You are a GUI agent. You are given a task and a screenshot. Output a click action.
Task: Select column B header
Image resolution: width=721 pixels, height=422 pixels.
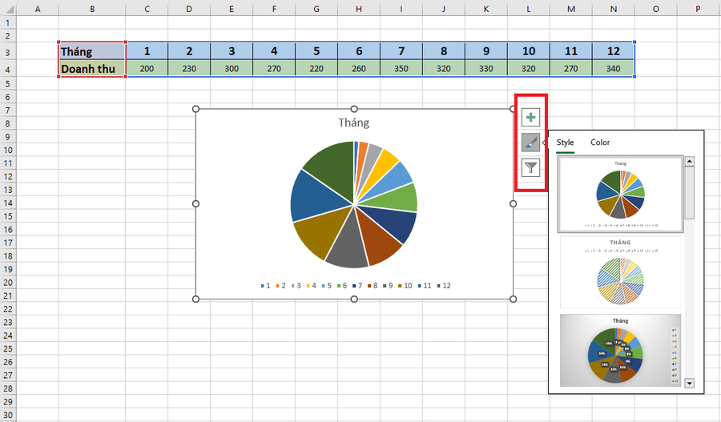[92, 9]
